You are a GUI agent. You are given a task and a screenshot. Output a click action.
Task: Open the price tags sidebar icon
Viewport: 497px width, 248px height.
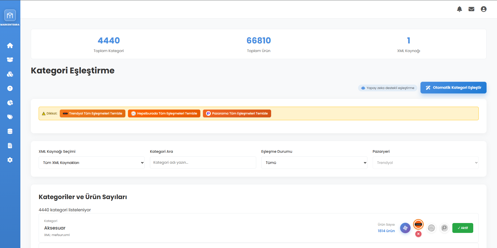10,117
